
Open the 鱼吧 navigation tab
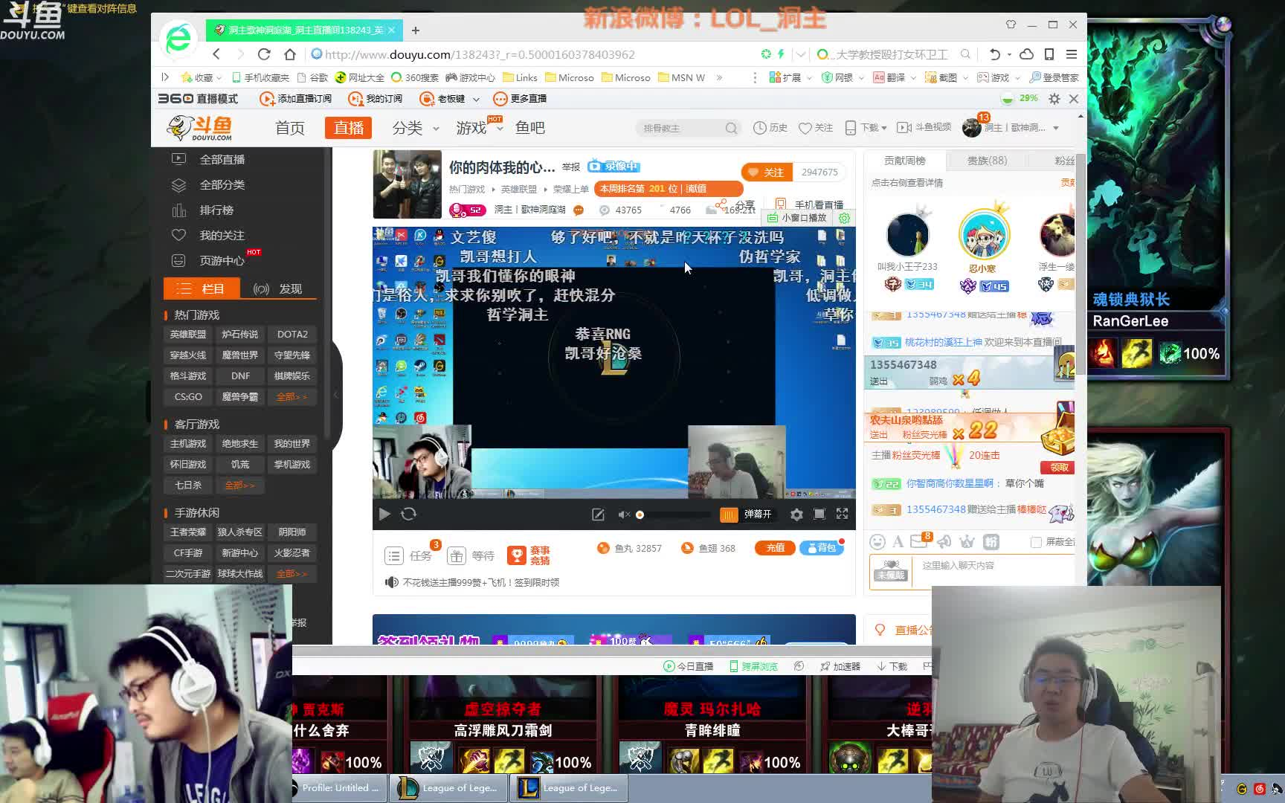(530, 128)
